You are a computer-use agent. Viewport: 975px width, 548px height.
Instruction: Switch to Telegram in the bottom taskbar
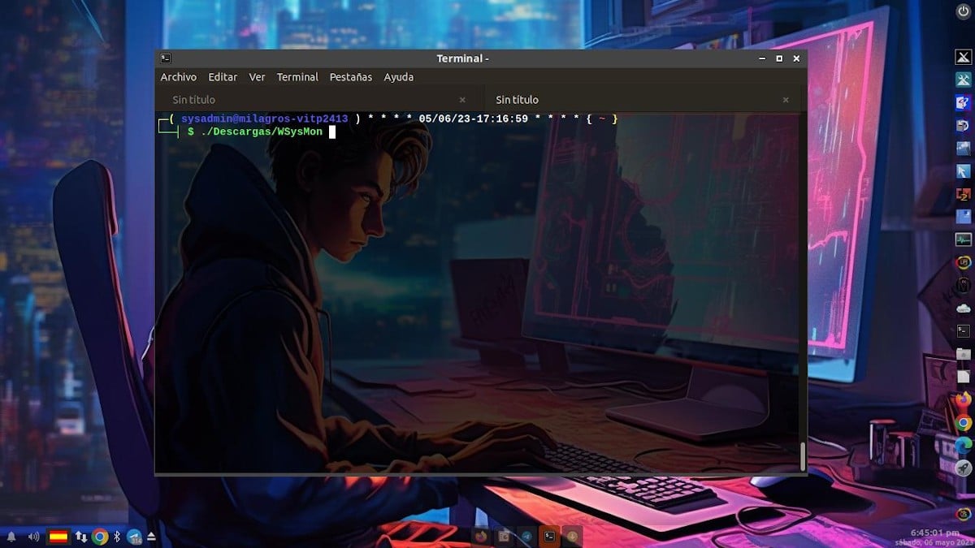tap(527, 536)
